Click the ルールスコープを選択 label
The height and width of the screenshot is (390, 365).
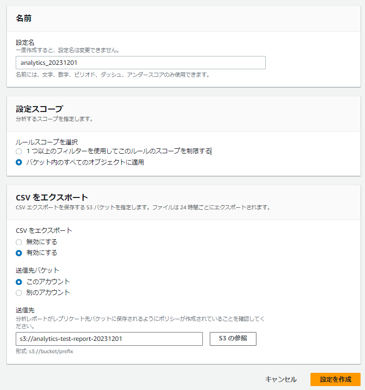tap(47, 142)
